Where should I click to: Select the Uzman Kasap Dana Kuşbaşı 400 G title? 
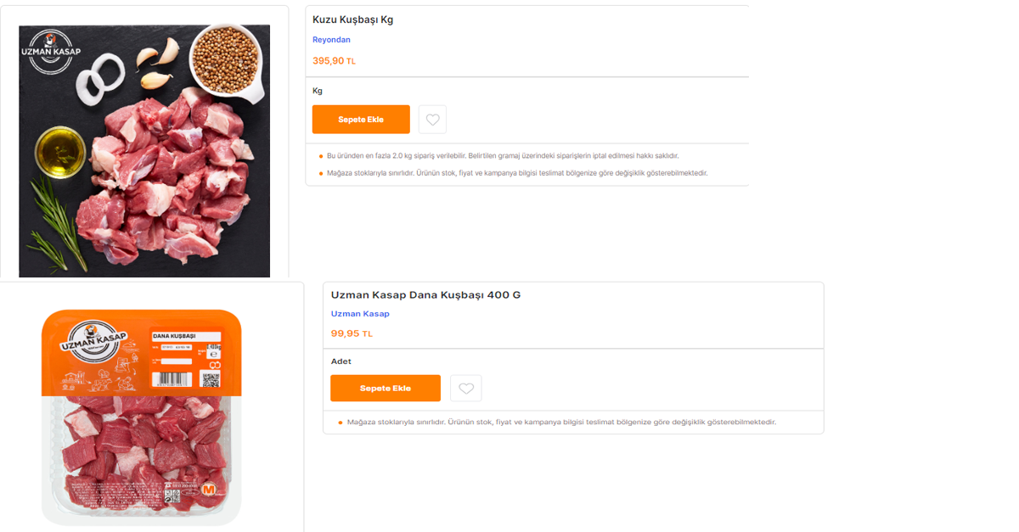click(x=425, y=295)
